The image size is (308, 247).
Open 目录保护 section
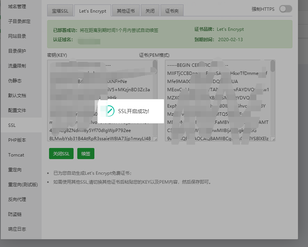coord(17,51)
